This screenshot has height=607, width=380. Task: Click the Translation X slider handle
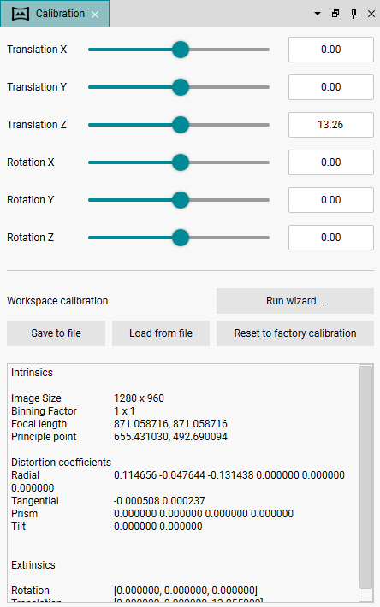(x=181, y=50)
